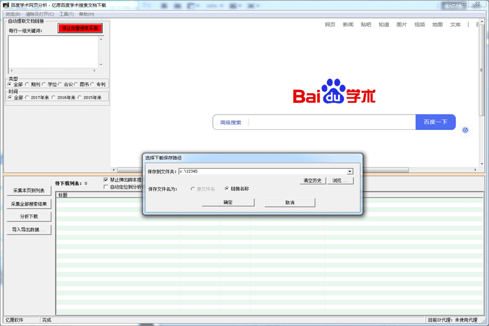Open the 地图 link on the Baidu nav
This screenshot has width=489, height=326.
coord(438,24)
